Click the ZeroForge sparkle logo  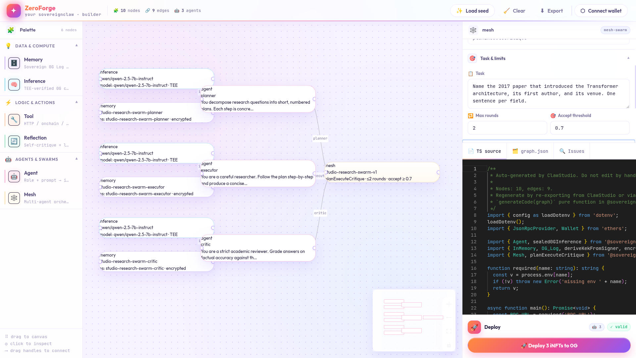(x=14, y=11)
